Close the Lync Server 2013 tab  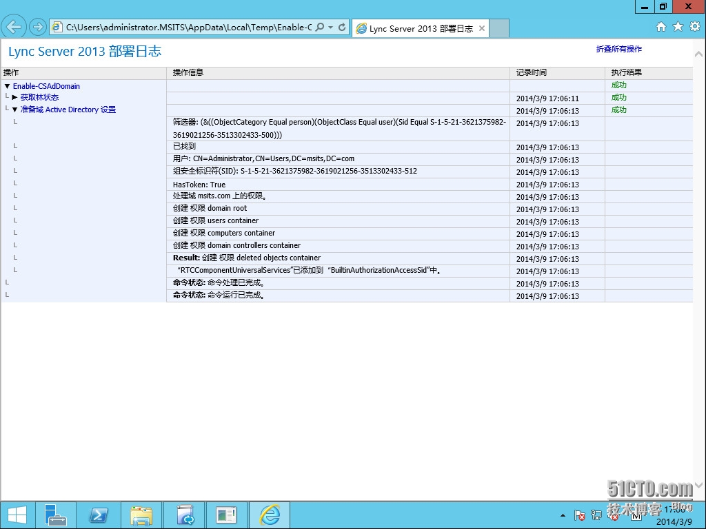[482, 28]
